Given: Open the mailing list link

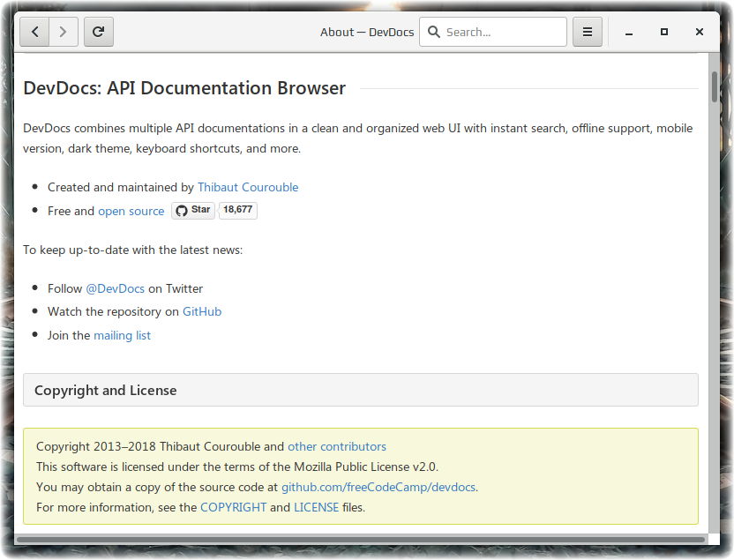Looking at the screenshot, I should 122,335.
